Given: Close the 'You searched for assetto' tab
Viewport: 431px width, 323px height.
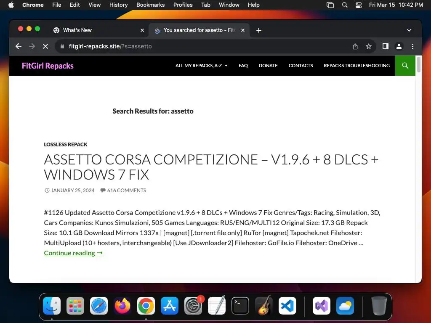Looking at the screenshot, I should [x=243, y=30].
